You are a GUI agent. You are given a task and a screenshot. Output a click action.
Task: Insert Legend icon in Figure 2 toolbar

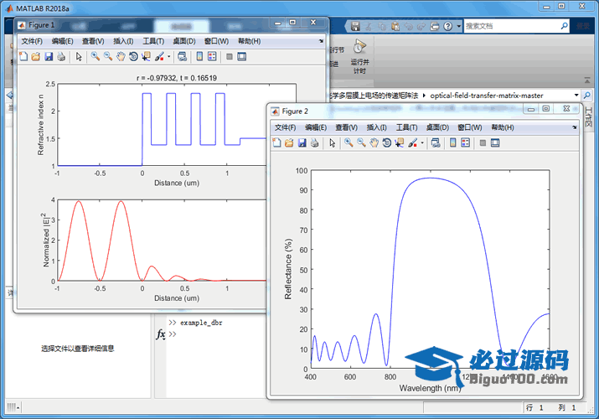465,142
